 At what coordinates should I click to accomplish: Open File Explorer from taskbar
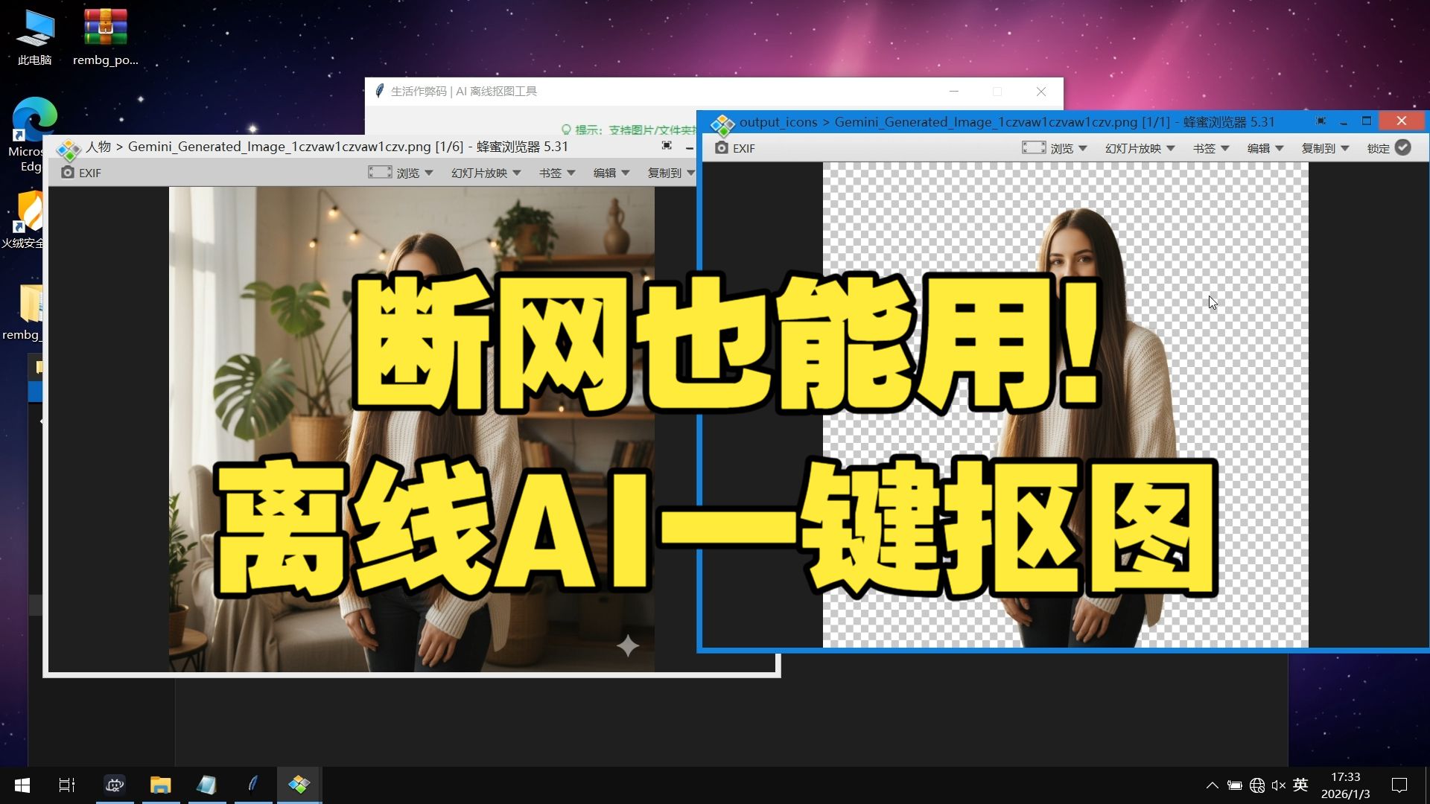pyautogui.click(x=160, y=785)
